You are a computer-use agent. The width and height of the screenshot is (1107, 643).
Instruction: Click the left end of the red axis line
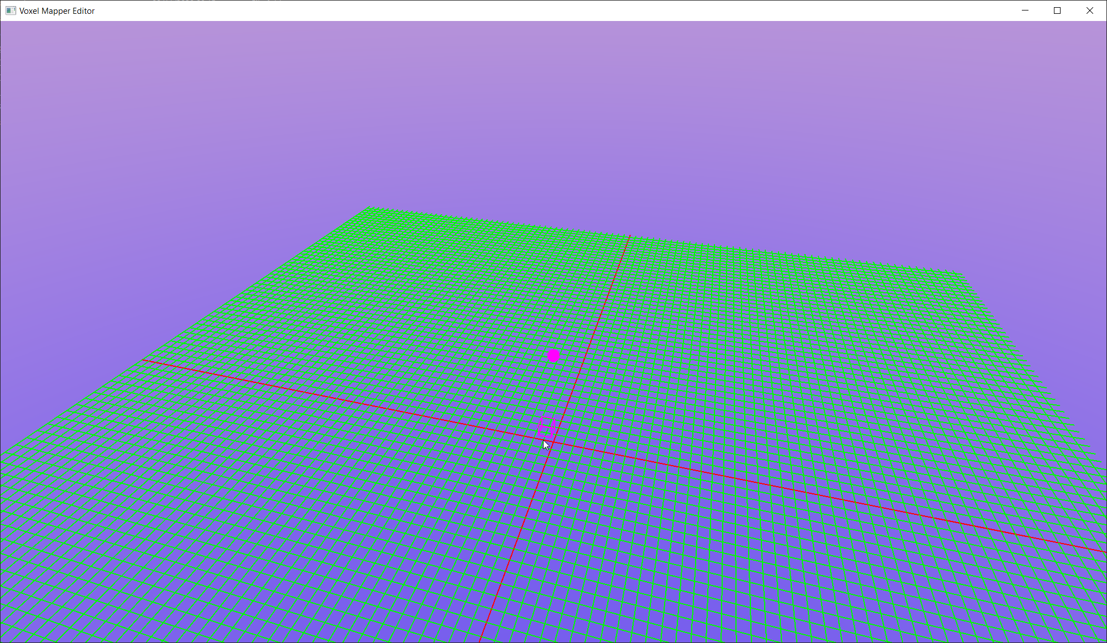144,360
